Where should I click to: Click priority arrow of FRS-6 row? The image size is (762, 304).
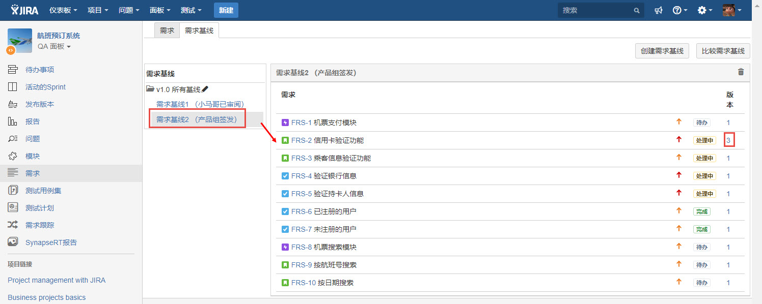[x=678, y=211]
